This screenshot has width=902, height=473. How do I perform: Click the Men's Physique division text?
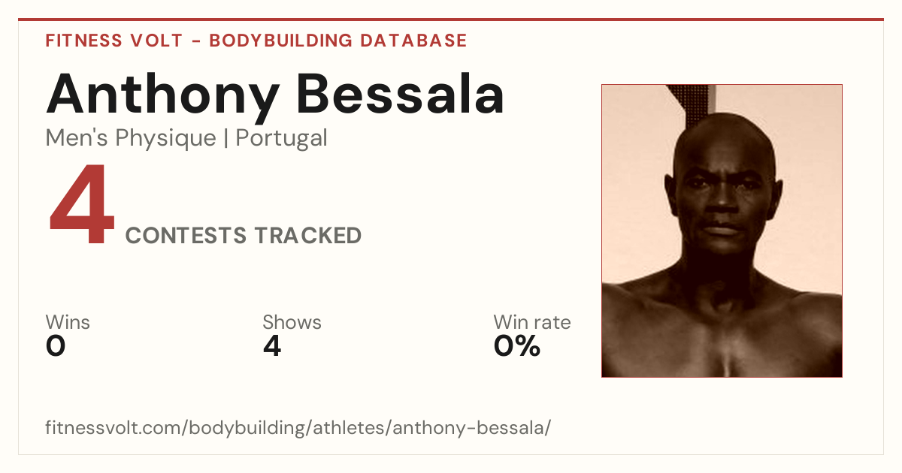(x=131, y=138)
